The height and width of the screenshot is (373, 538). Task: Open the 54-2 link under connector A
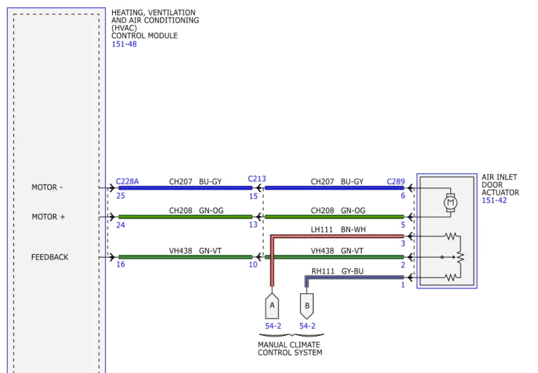[273, 326]
